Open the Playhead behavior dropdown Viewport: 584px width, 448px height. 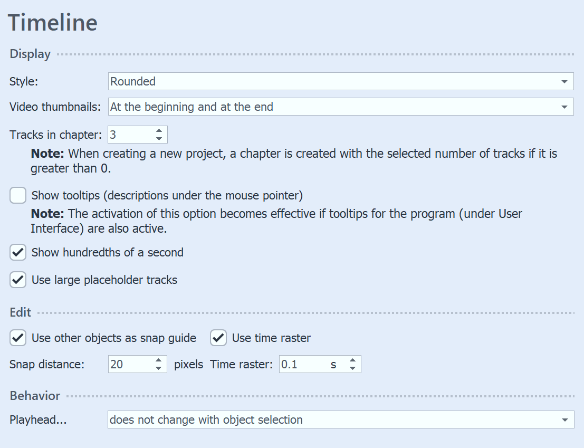coord(340,420)
